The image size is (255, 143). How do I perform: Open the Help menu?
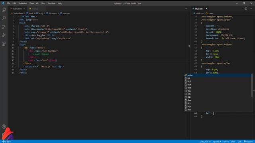[x=60, y=3]
